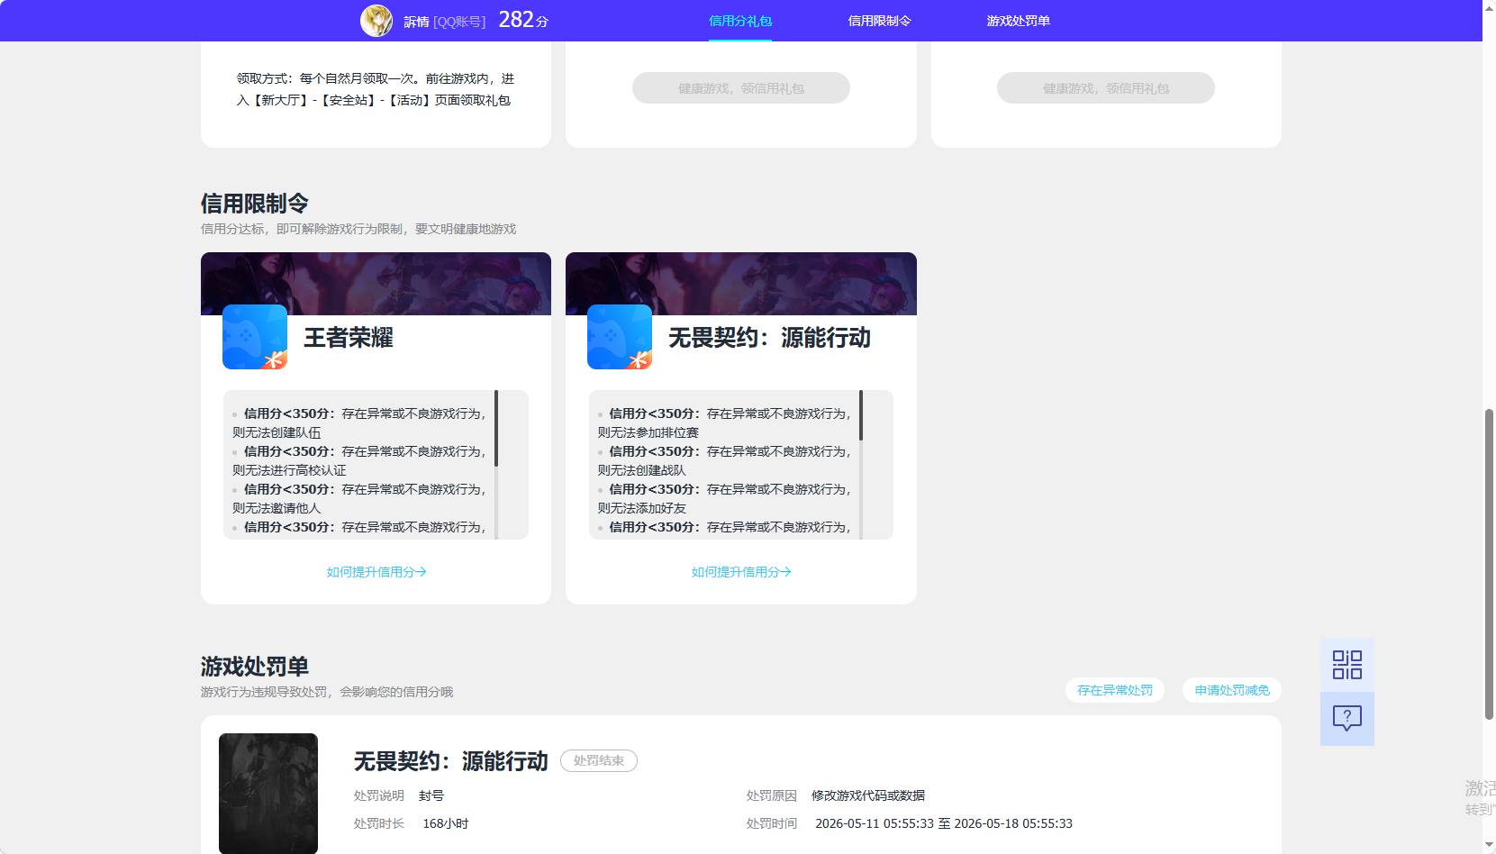This screenshot has height=854, width=1496.
Task: Click the punishment record game thumbnail
Action: (268, 793)
